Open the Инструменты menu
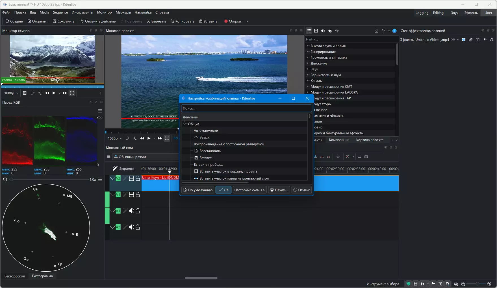Image resolution: width=497 pixels, height=288 pixels. coord(82,12)
